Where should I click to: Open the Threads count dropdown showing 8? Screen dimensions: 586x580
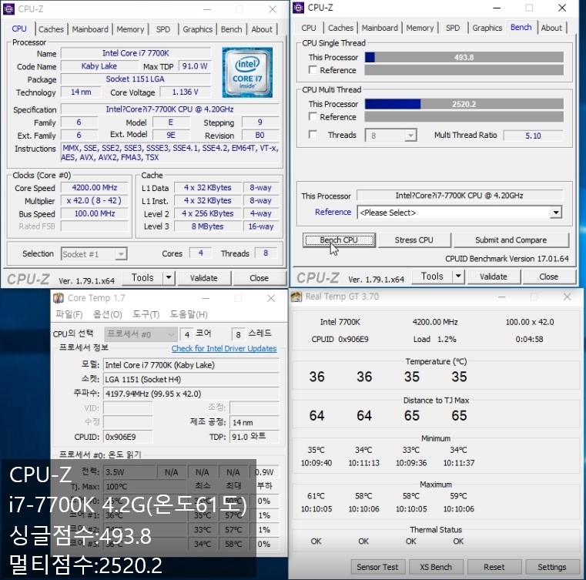coord(410,136)
